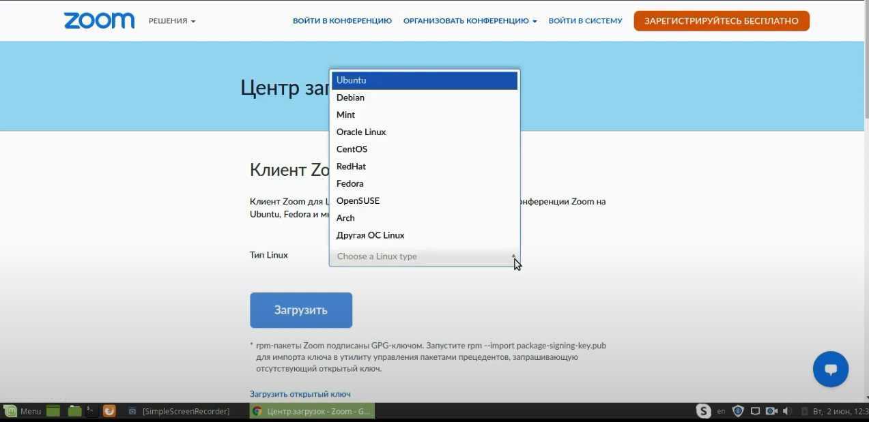
Task: Open the terminal from the taskbar
Action: (x=91, y=411)
